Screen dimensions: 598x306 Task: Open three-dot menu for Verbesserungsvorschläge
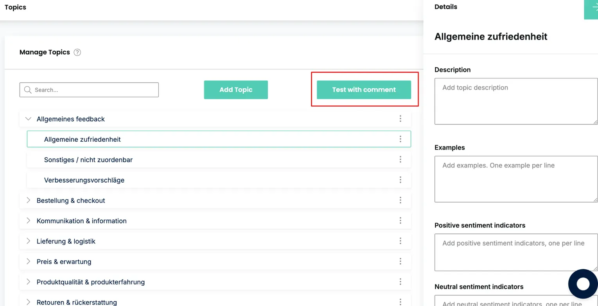tap(400, 180)
